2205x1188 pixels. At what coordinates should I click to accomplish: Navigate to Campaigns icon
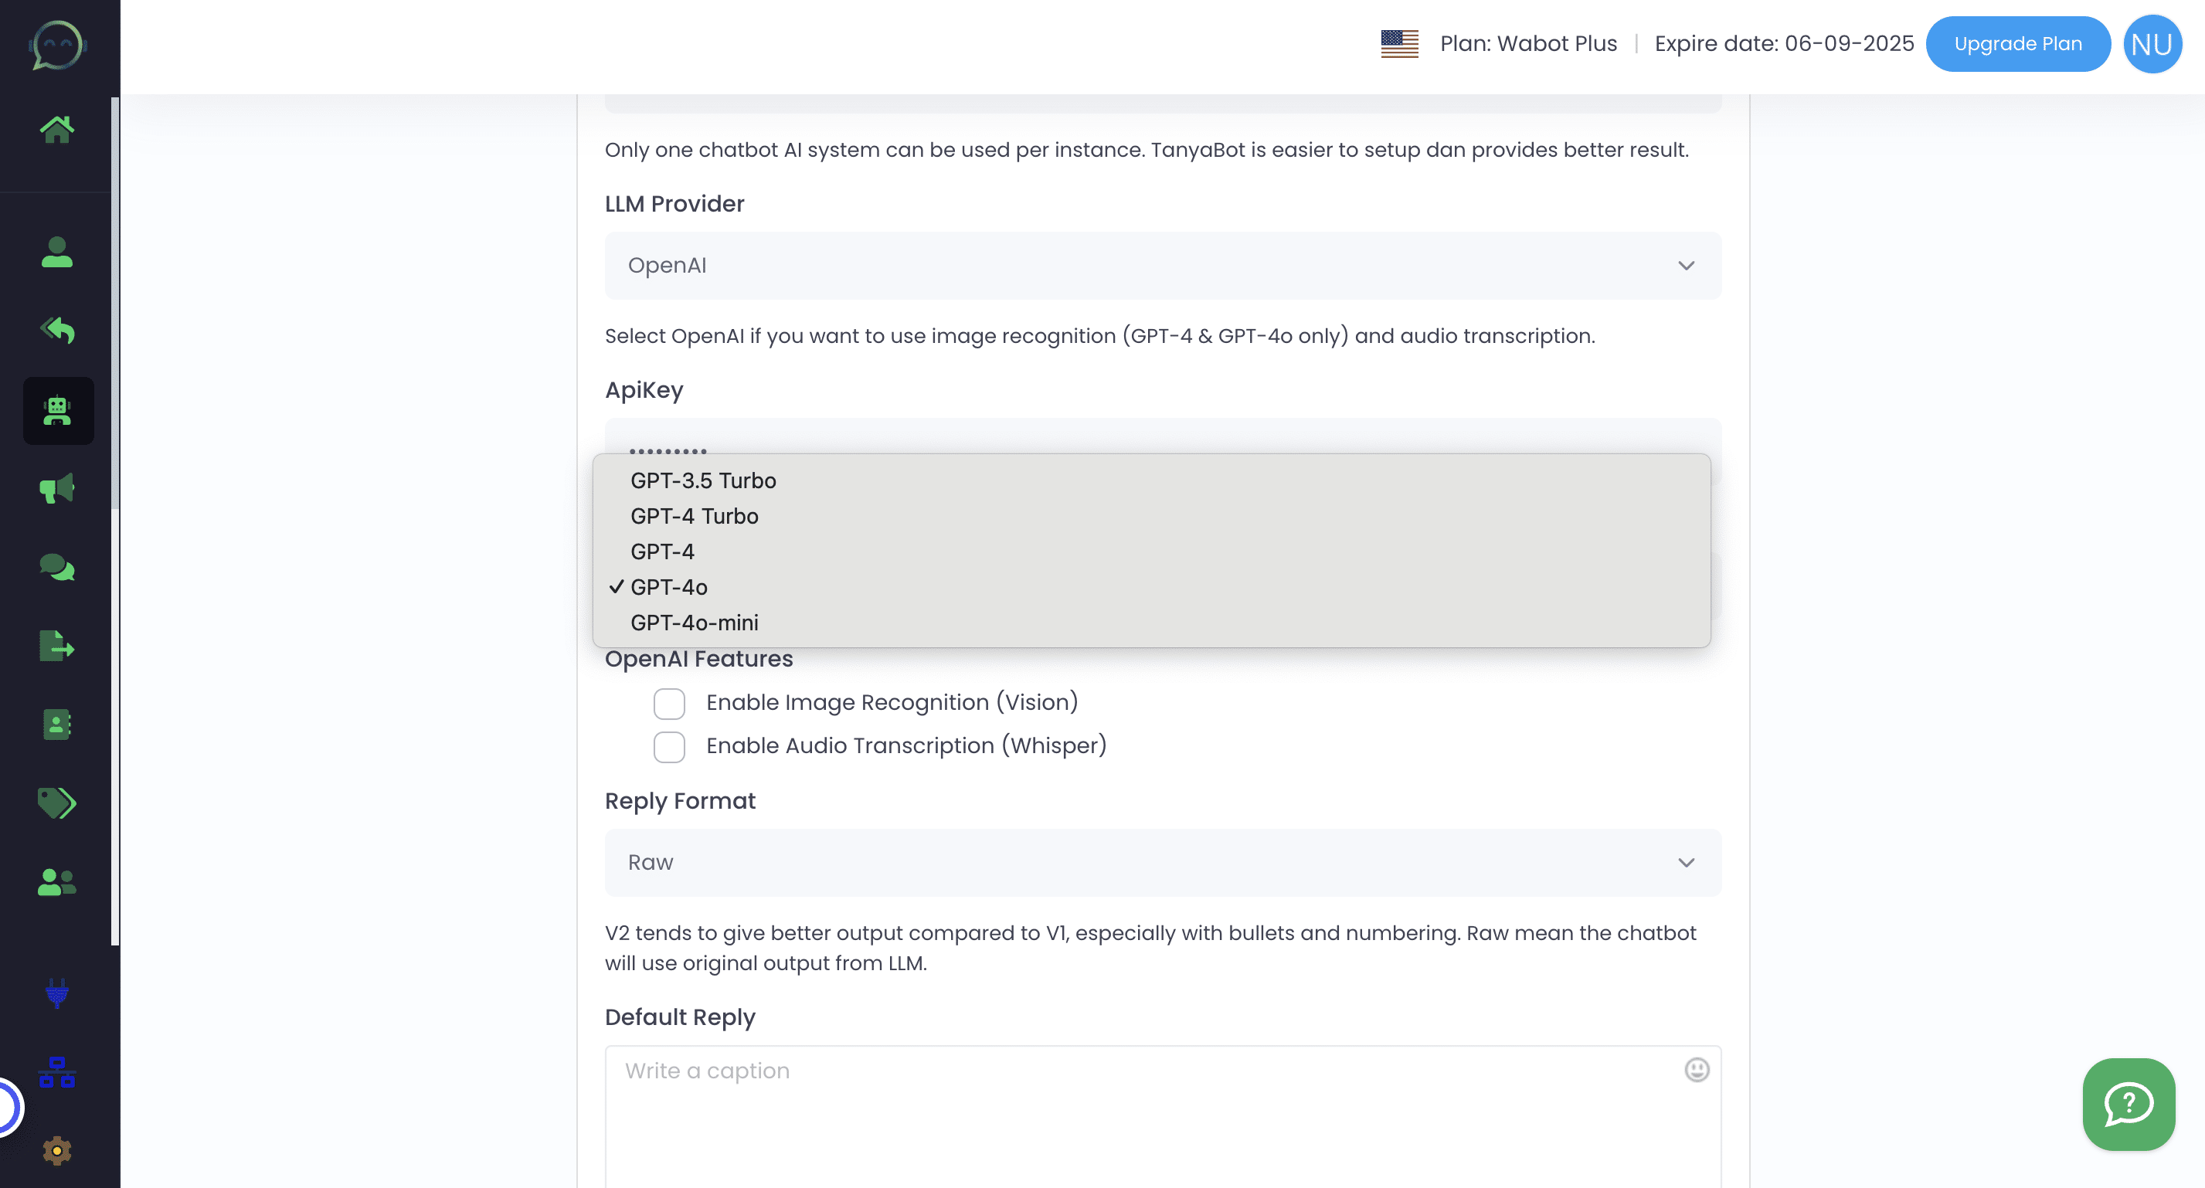point(57,489)
